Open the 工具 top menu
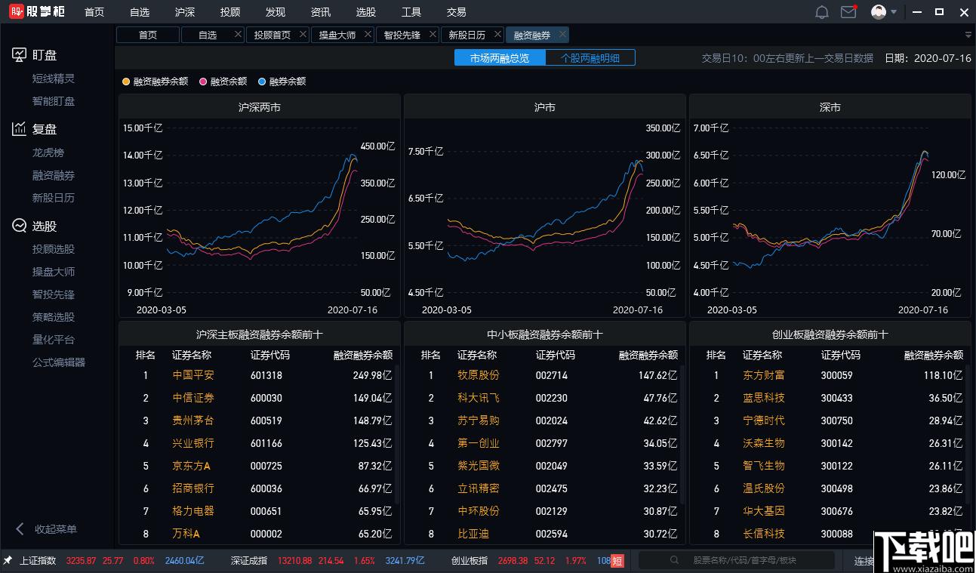 (x=411, y=12)
